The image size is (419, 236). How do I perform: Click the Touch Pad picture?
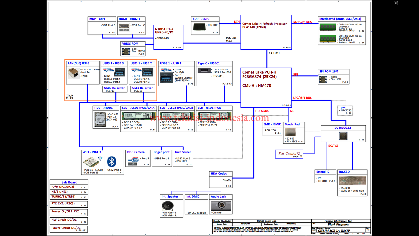click(x=290, y=133)
